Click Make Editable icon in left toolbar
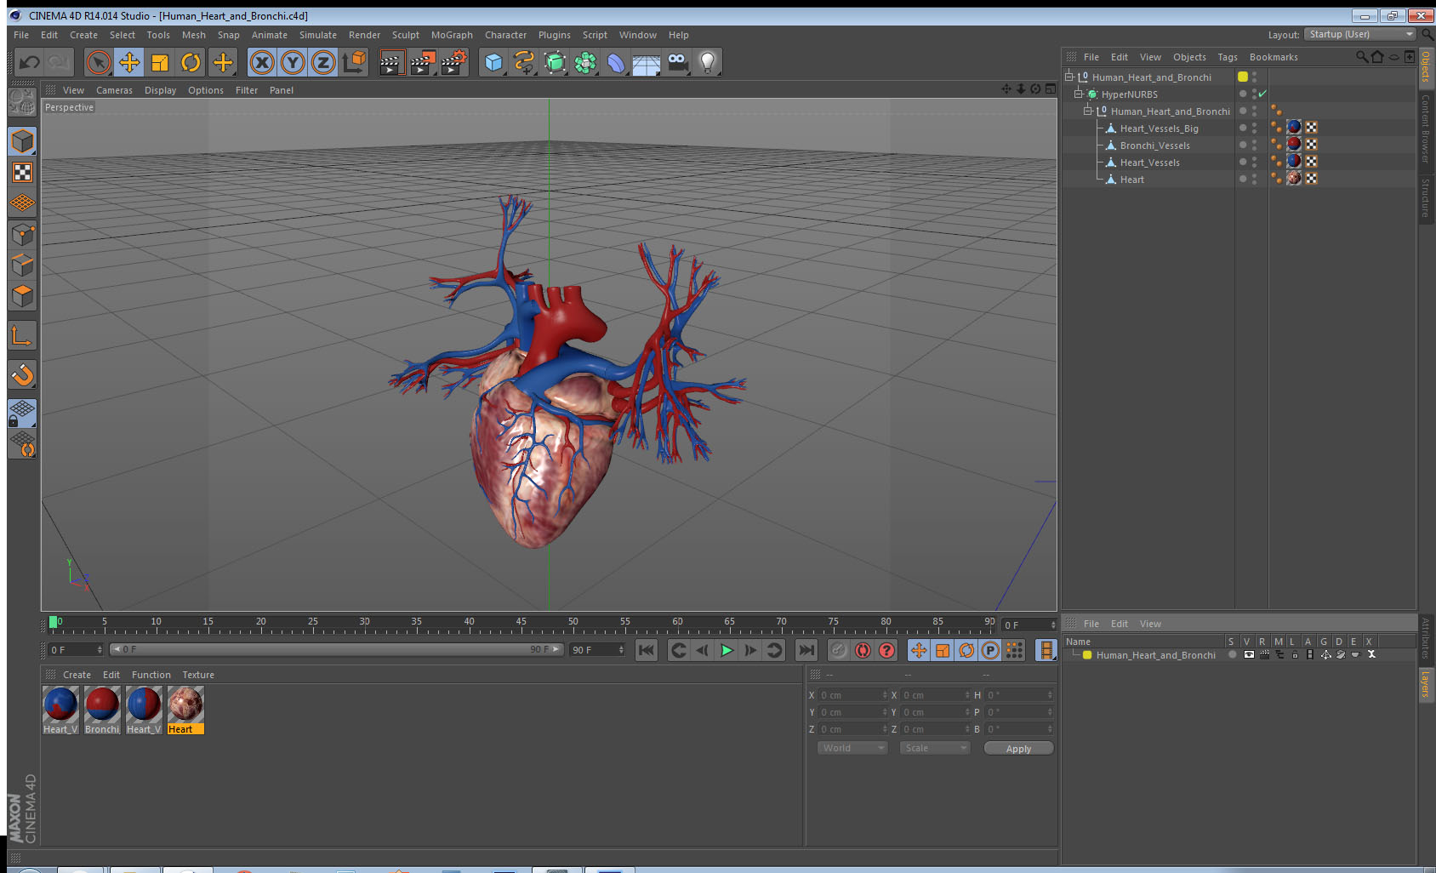 22,102
